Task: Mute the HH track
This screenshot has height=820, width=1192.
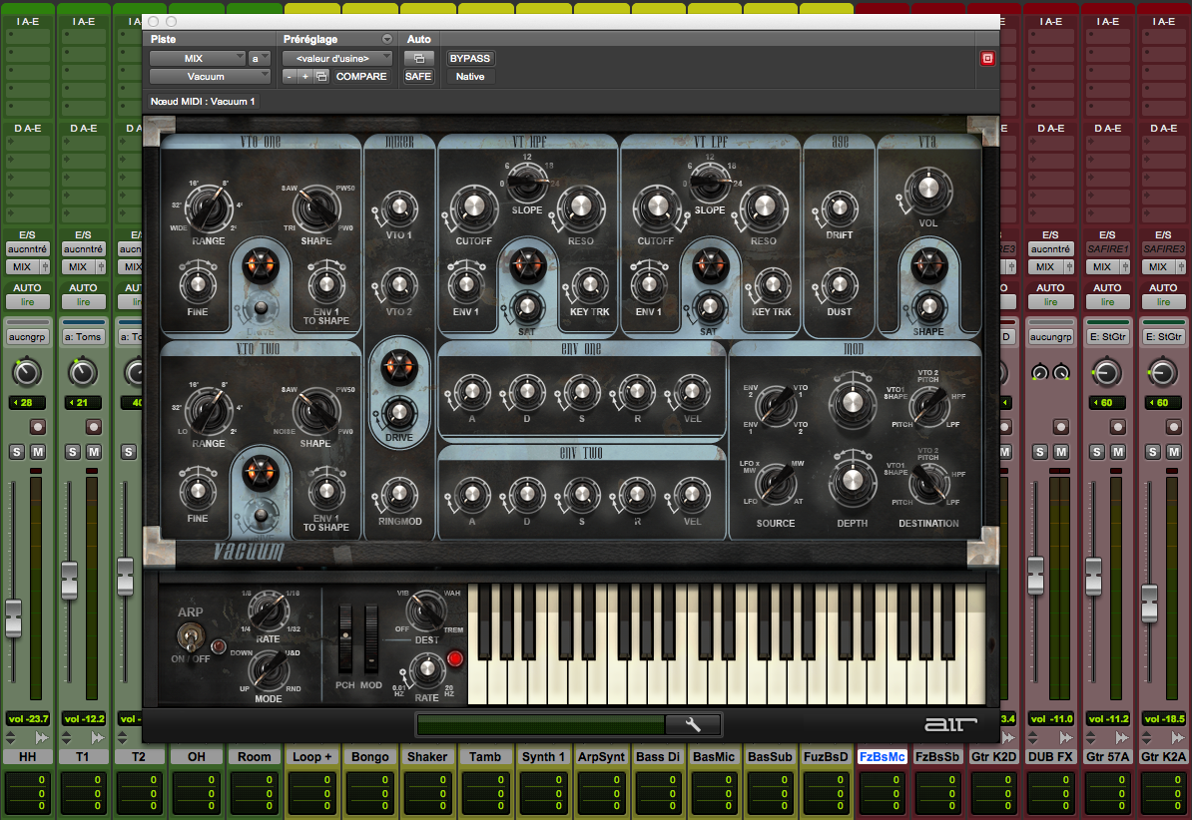Action: [37, 452]
